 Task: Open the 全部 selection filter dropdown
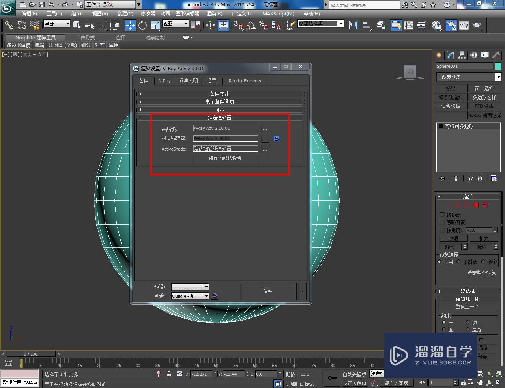coord(57,24)
